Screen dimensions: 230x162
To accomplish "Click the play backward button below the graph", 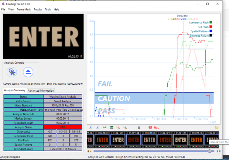I will (x=97, y=128).
